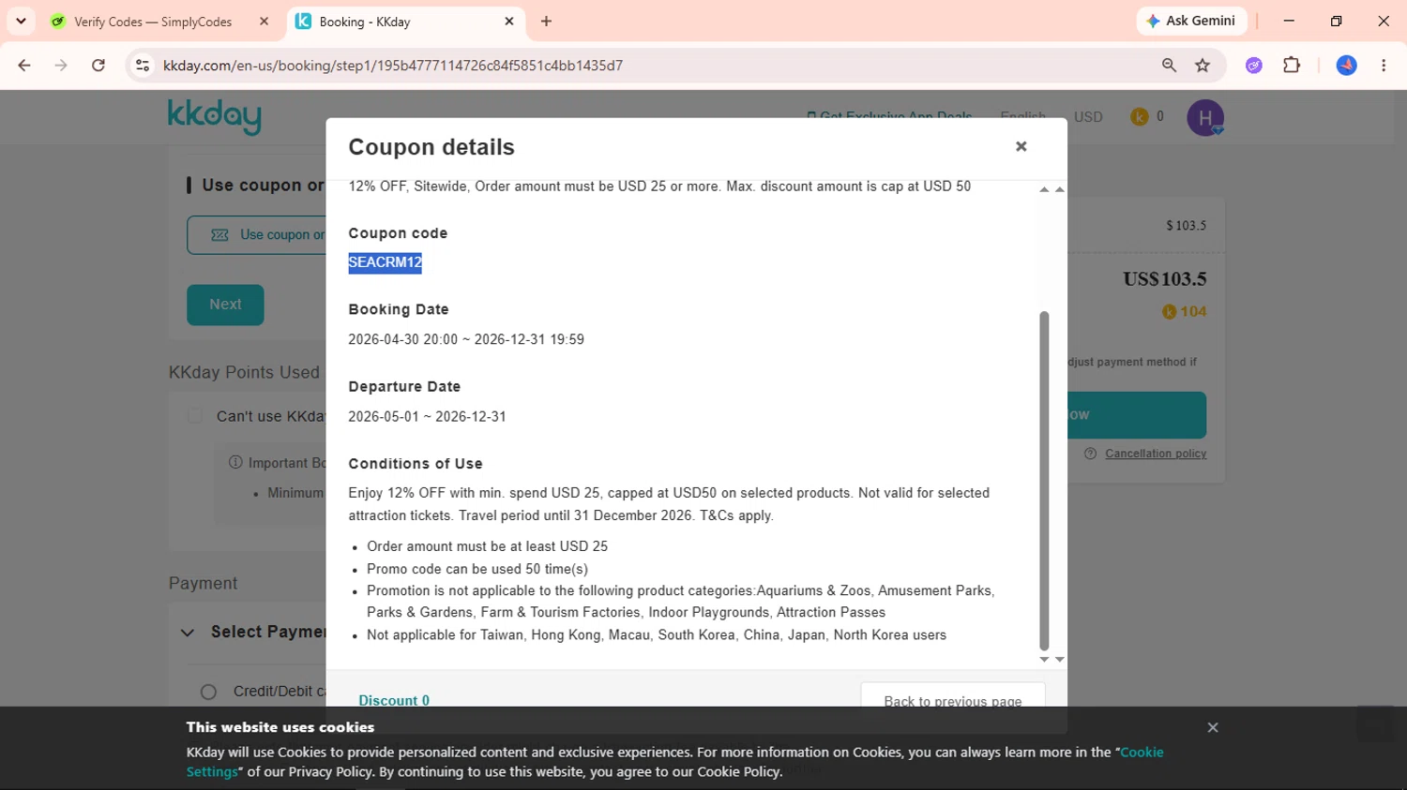Image resolution: width=1407 pixels, height=790 pixels.
Task: Open the USD currency selector
Action: (x=1088, y=117)
